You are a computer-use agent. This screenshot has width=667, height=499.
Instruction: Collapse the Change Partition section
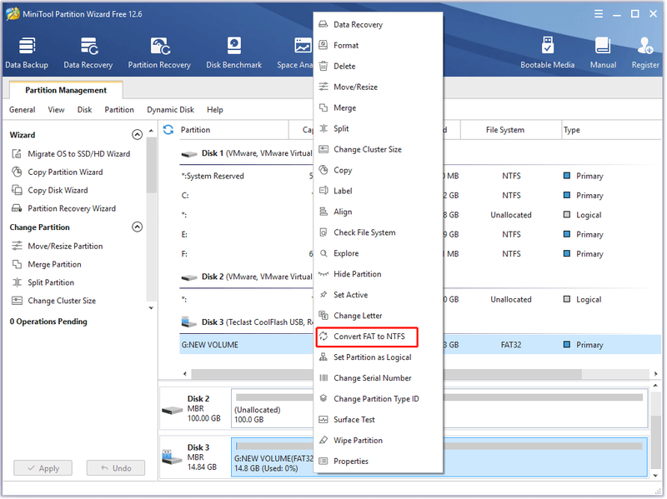(x=137, y=227)
